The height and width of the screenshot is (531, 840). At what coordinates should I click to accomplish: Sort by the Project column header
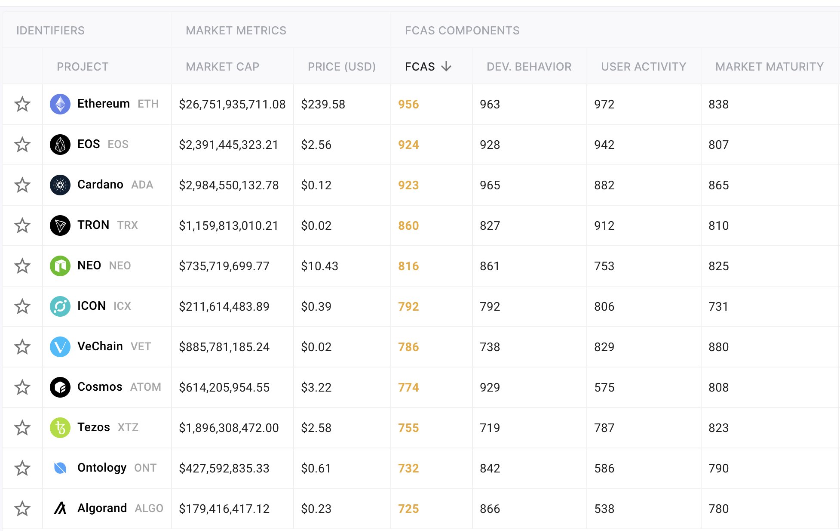pyautogui.click(x=83, y=67)
